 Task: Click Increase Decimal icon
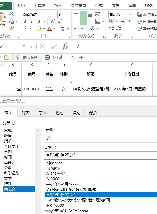pyautogui.click(x=111, y=28)
